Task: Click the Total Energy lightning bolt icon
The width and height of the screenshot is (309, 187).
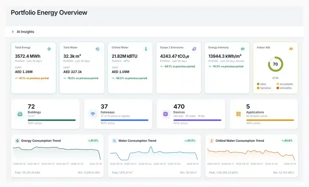Action: click(x=49, y=49)
